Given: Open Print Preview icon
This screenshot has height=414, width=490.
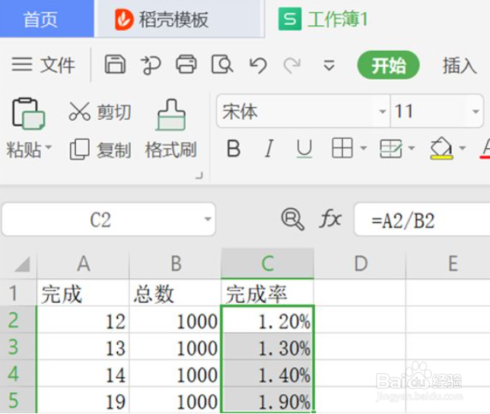Looking at the screenshot, I should coord(222,65).
